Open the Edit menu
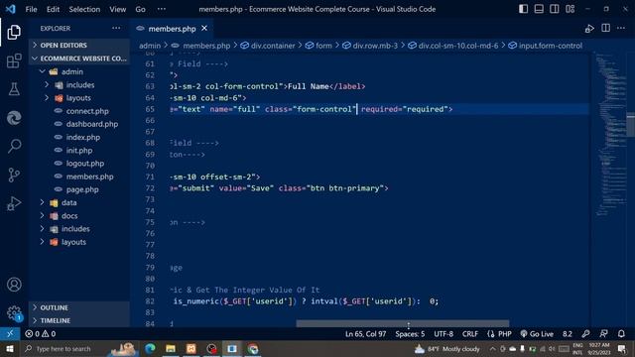This screenshot has height=357, width=635. point(53,9)
